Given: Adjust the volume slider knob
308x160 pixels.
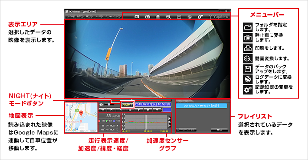Looking at the screenshot, I should (109, 105).
